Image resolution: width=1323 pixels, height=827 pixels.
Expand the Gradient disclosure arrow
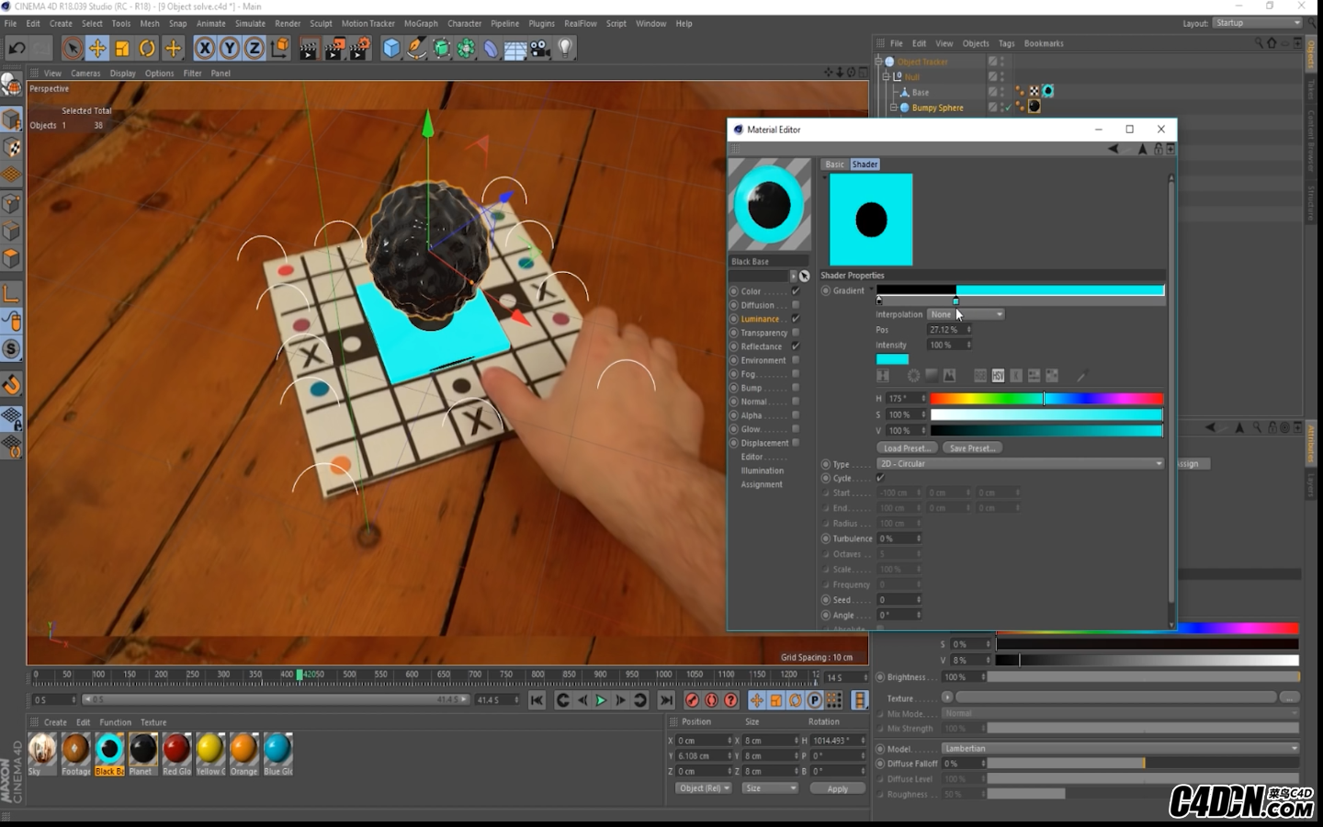[871, 290]
